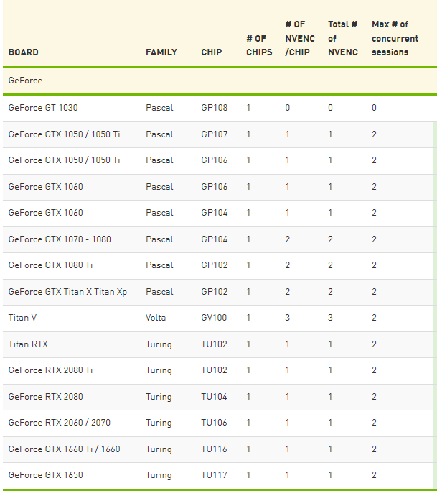Click the GV100 chip cell
The width and height of the screenshot is (437, 491).
214,318
